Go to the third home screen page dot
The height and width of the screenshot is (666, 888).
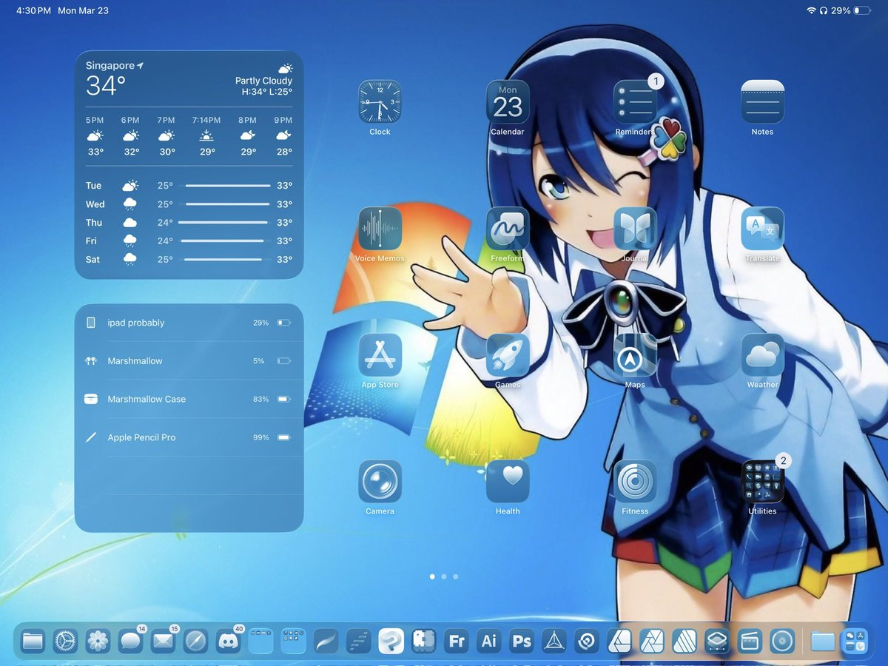pyautogui.click(x=456, y=576)
